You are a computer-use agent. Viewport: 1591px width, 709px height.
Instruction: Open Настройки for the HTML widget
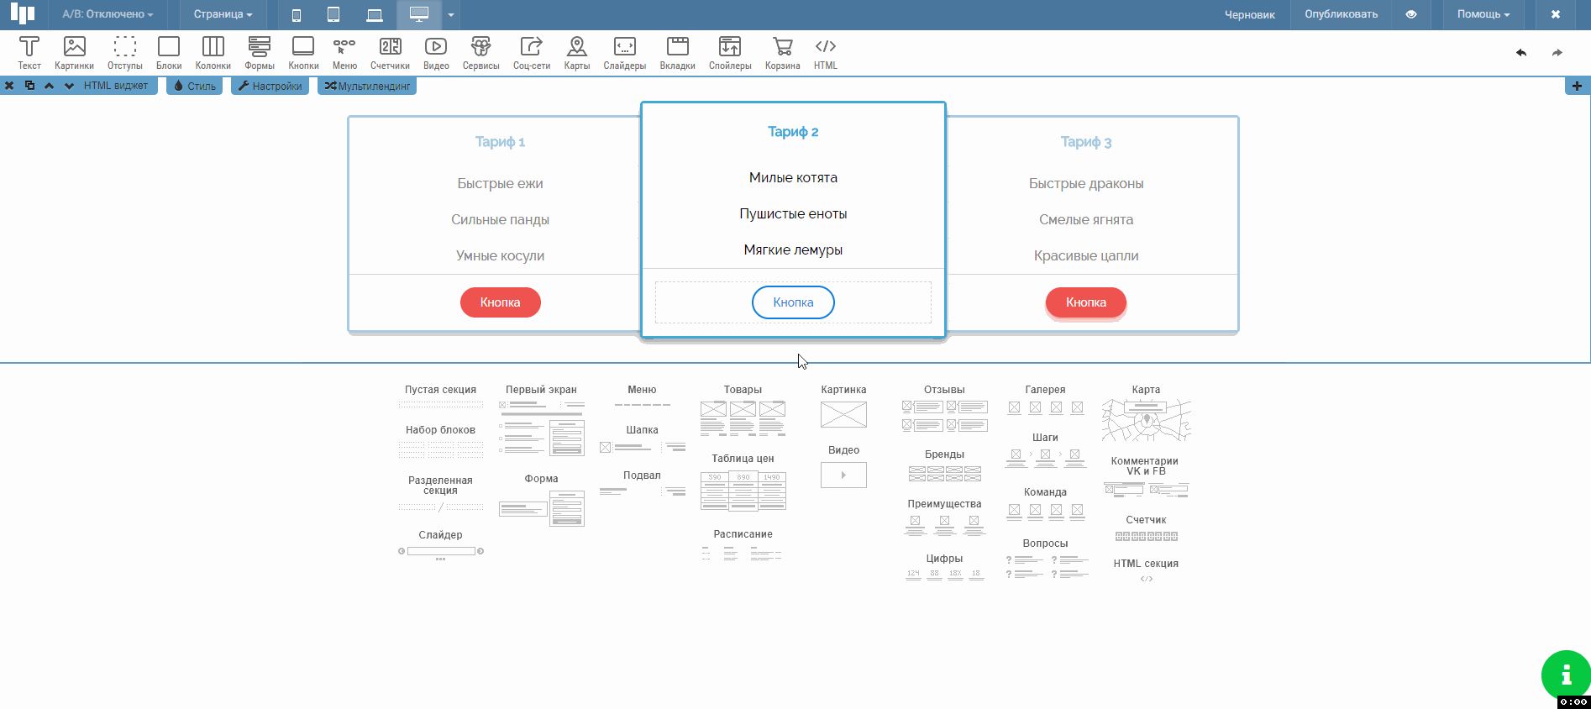(x=270, y=86)
